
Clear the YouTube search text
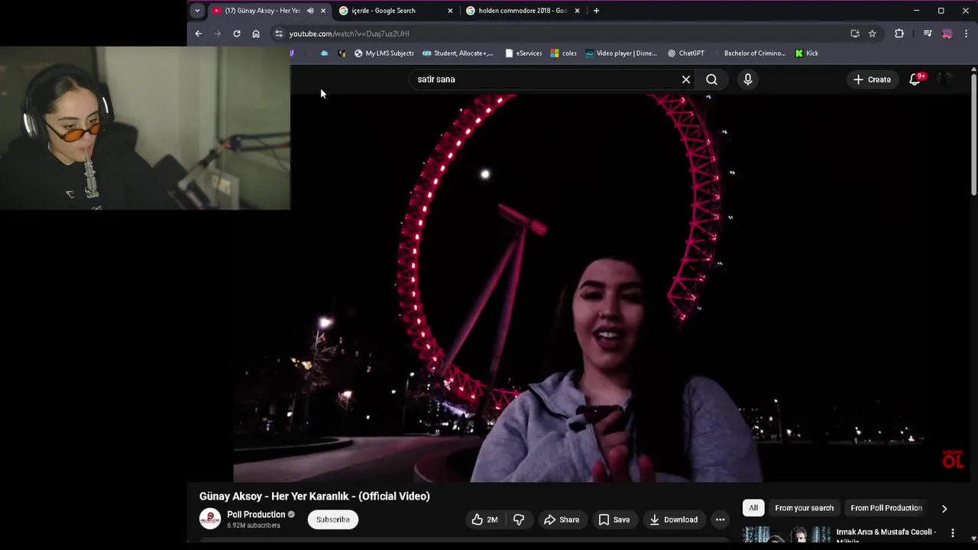(686, 79)
